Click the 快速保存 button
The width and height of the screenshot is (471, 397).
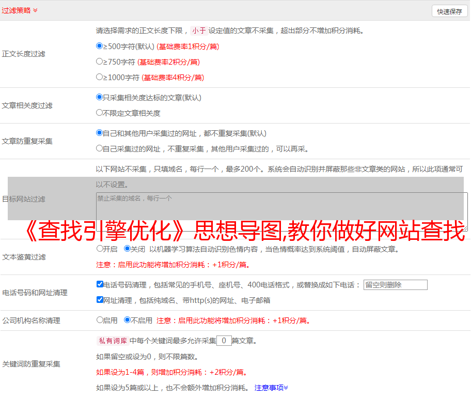point(449,11)
